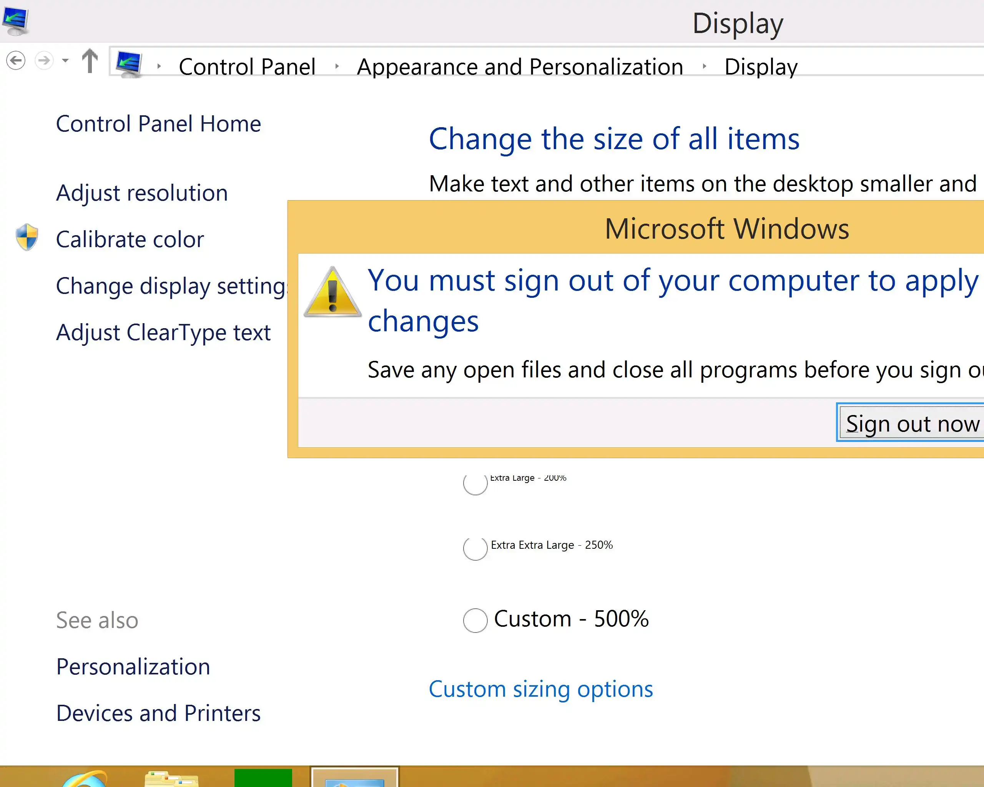Click Control Panel breadcrumb item
This screenshot has height=787, width=984.
click(x=247, y=67)
